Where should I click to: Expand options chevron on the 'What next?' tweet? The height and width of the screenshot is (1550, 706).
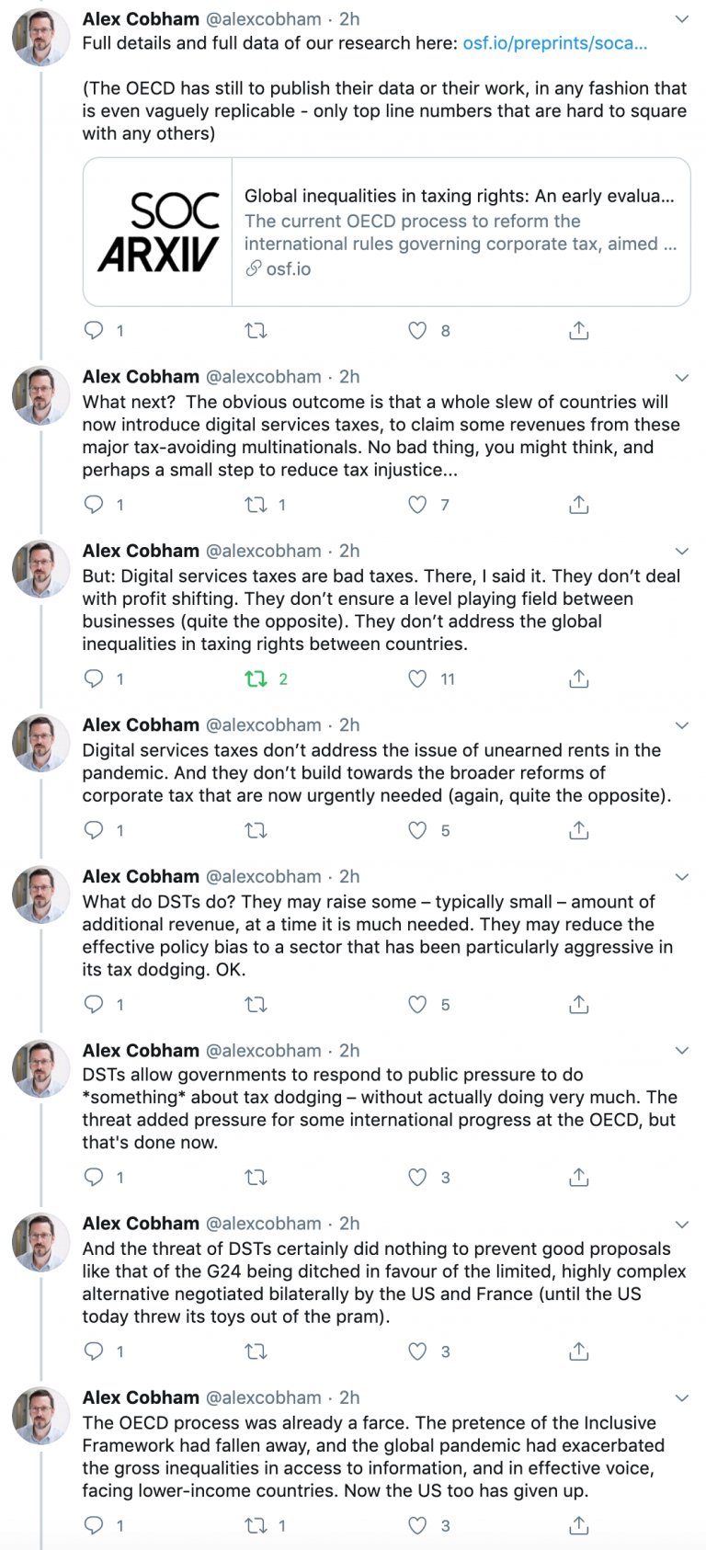(681, 377)
